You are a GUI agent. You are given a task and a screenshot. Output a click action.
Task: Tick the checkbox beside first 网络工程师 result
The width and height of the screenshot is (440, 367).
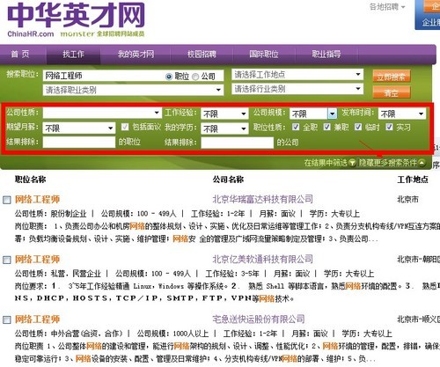(7, 200)
